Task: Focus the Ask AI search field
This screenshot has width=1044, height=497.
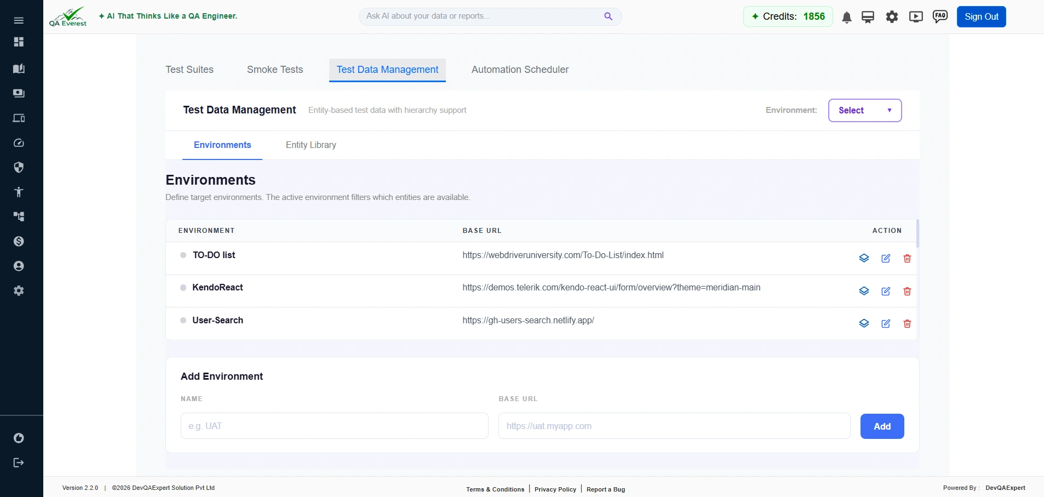Action: tap(490, 16)
